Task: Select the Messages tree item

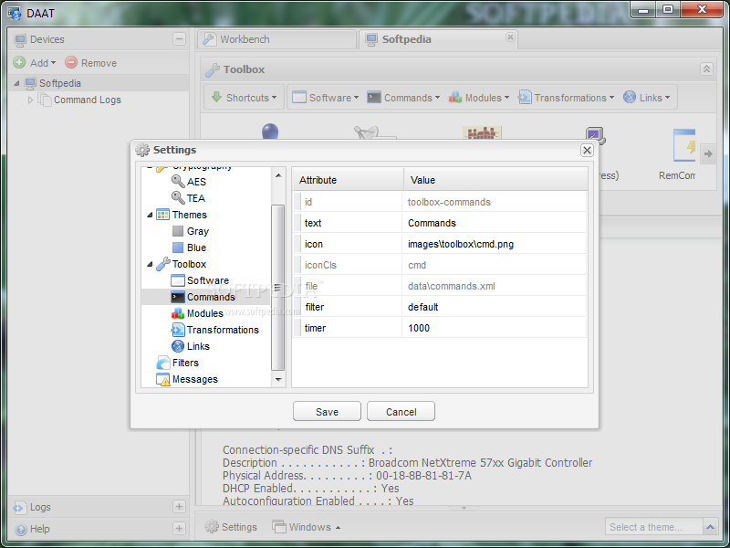Action: tap(194, 379)
